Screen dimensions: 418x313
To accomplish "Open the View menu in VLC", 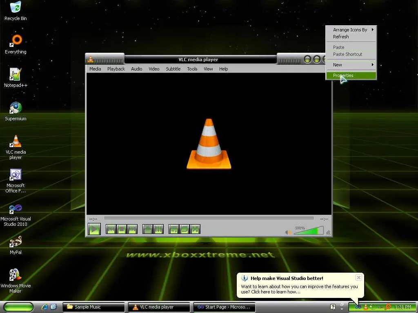I will pos(208,69).
